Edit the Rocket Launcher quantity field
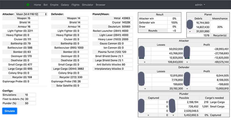The image size is (231, 121). click(127, 31)
